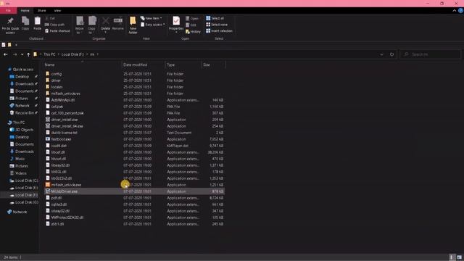Create a New folder from ribbon
Image resolution: width=464 pixels, height=261 pixels.
pyautogui.click(x=133, y=25)
